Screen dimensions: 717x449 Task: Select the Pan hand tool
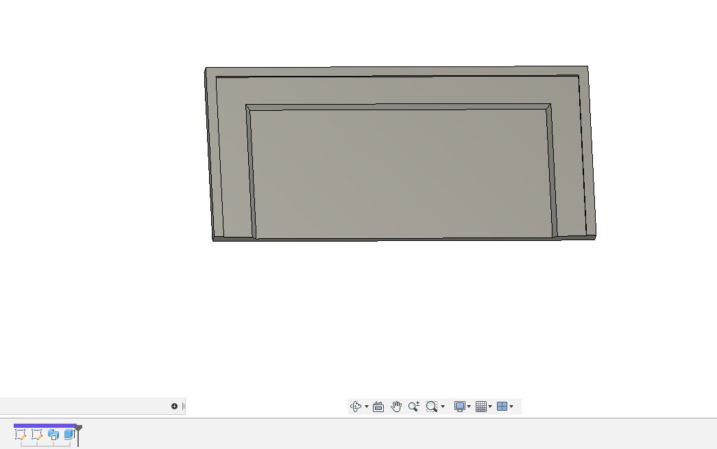(396, 406)
